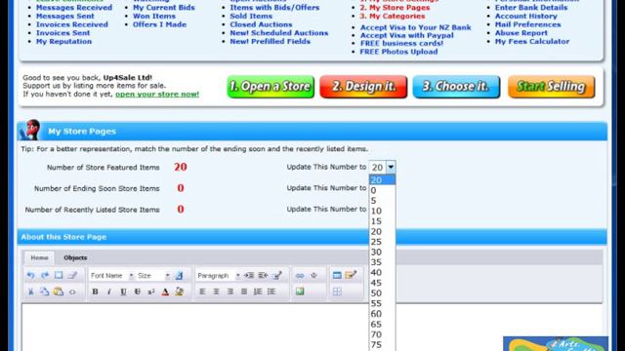This screenshot has height=351, width=625.
Task: Apply superscript with x² icon
Action: [x=151, y=292]
